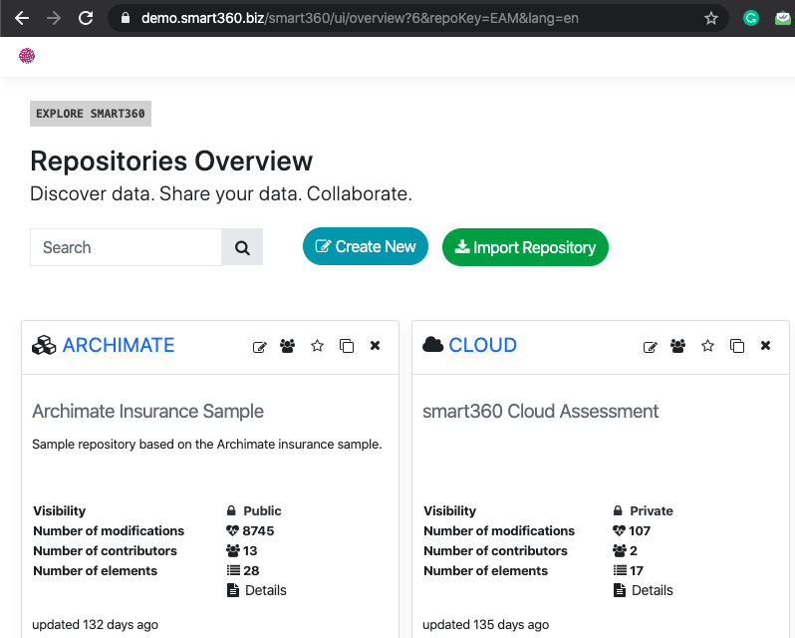The height and width of the screenshot is (638, 795).
Task: Click the Import Repository button
Action: 525,247
